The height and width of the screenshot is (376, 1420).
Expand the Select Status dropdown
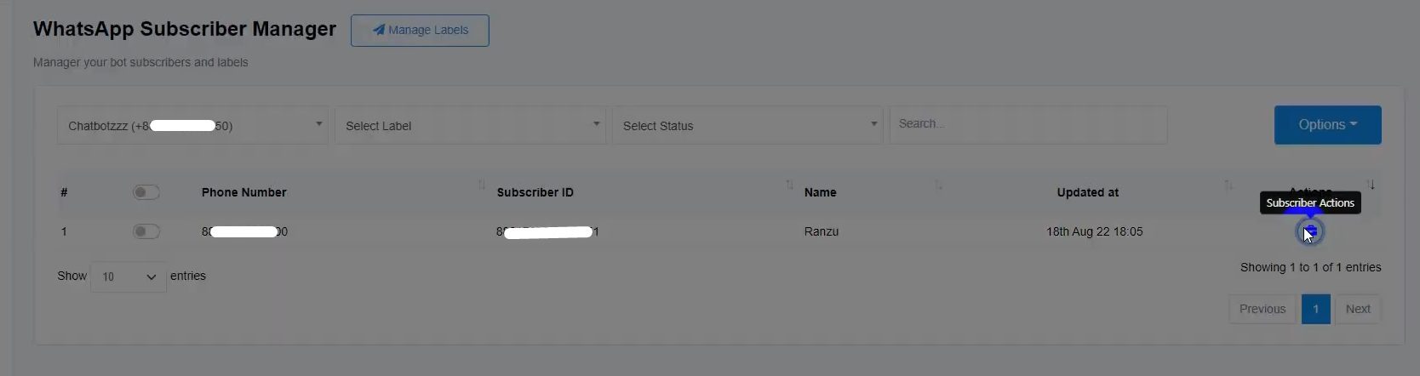[747, 125]
